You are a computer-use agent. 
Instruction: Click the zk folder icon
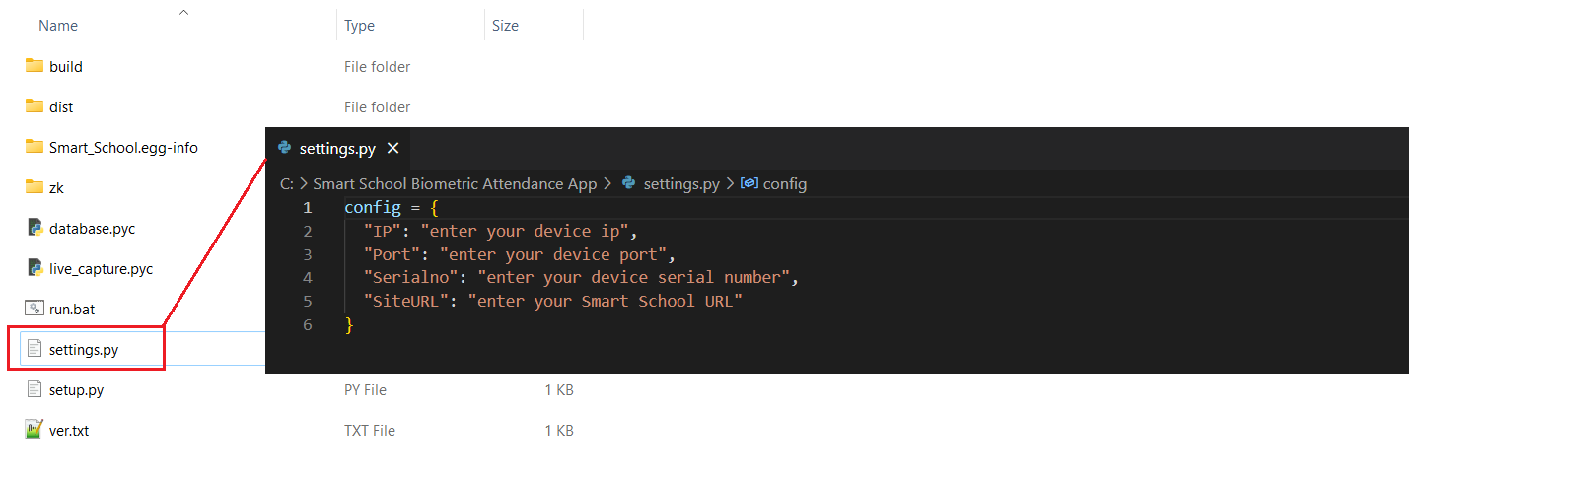pyautogui.click(x=35, y=187)
